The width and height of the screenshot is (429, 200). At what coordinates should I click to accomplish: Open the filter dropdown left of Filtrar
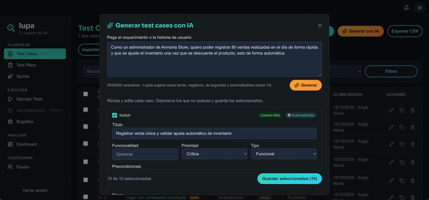[x=345, y=71]
